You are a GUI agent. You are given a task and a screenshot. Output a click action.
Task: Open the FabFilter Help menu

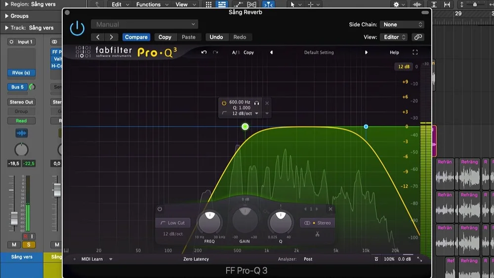click(394, 52)
